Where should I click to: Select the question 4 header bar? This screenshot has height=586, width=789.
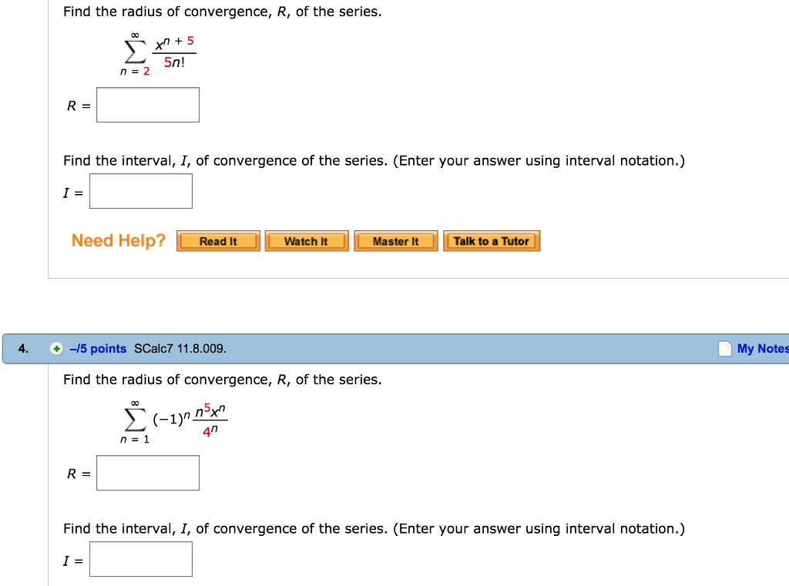point(385,348)
